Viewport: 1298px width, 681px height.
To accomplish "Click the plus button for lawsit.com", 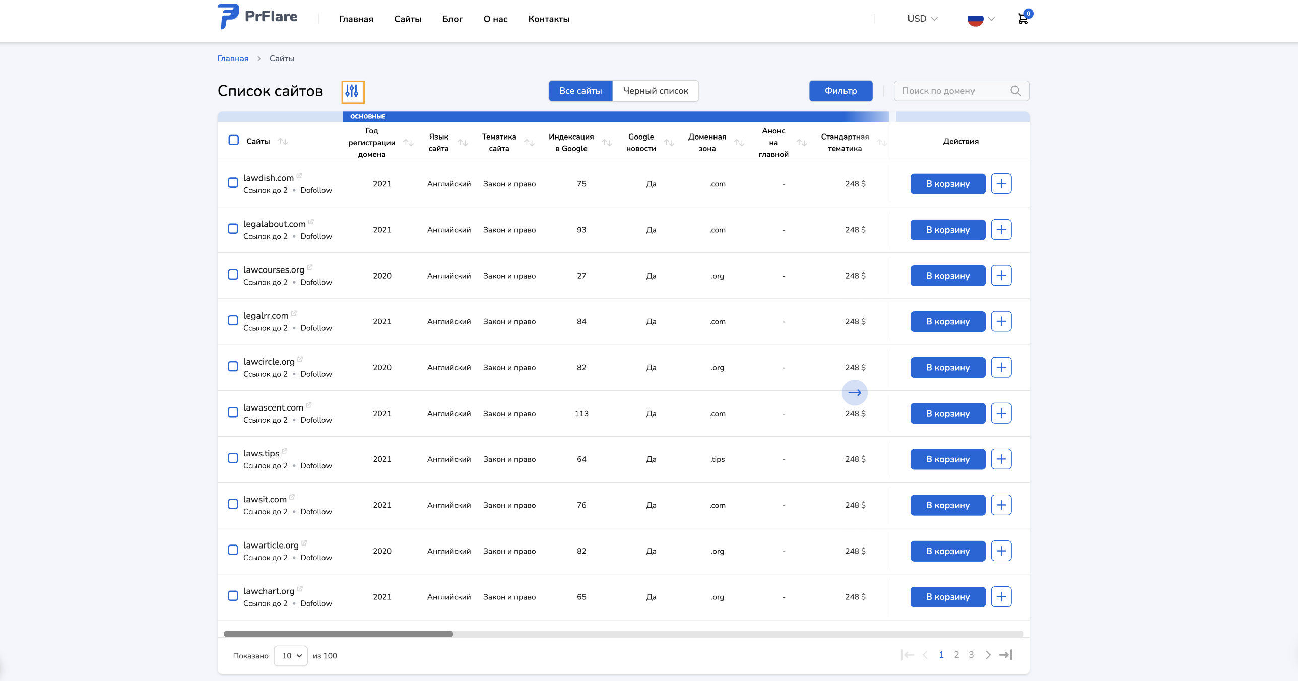I will 1001,505.
